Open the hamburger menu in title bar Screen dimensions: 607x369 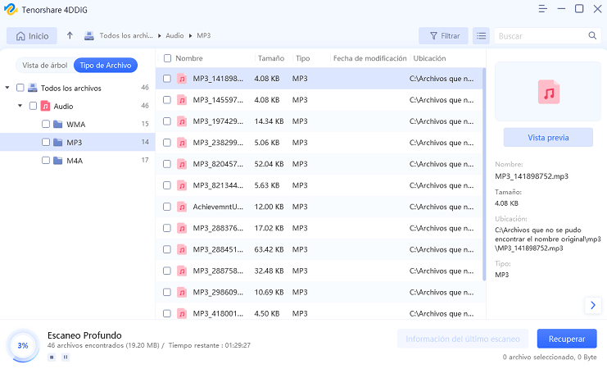click(542, 9)
